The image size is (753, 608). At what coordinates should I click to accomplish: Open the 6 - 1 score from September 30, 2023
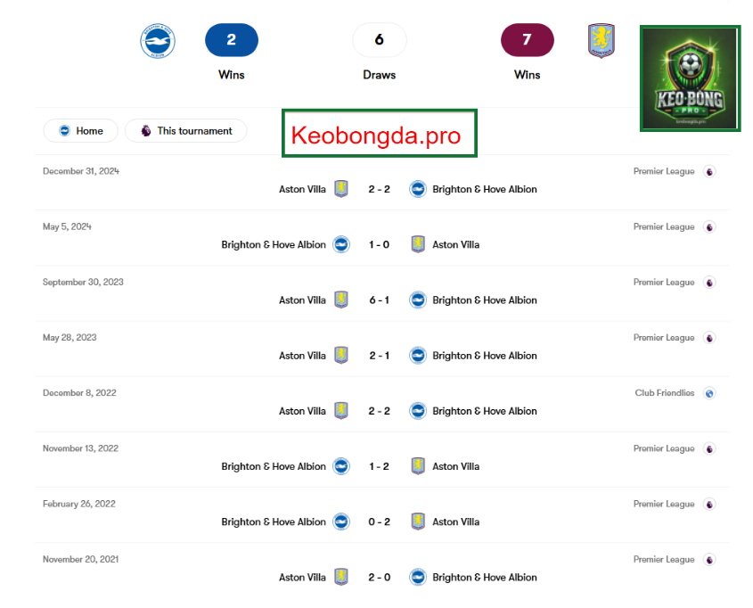pyautogui.click(x=380, y=300)
